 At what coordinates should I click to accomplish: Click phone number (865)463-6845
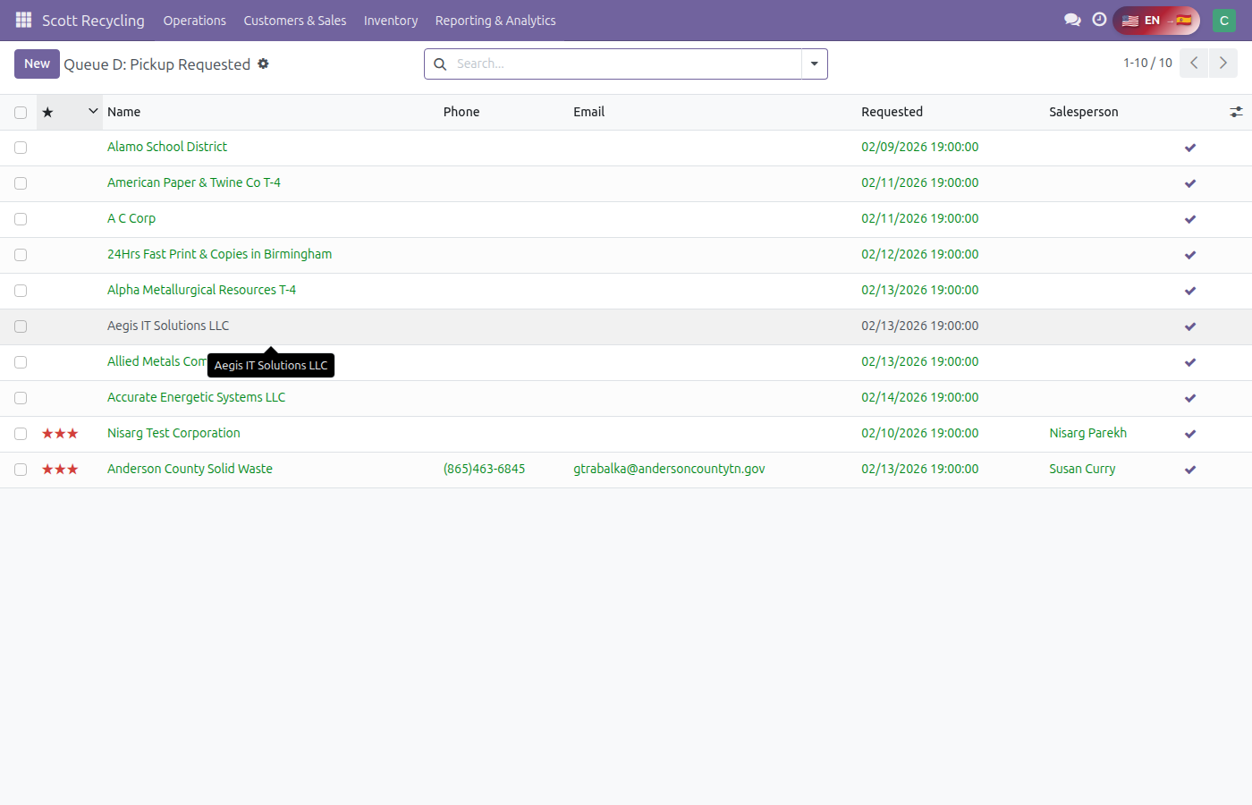[485, 469]
